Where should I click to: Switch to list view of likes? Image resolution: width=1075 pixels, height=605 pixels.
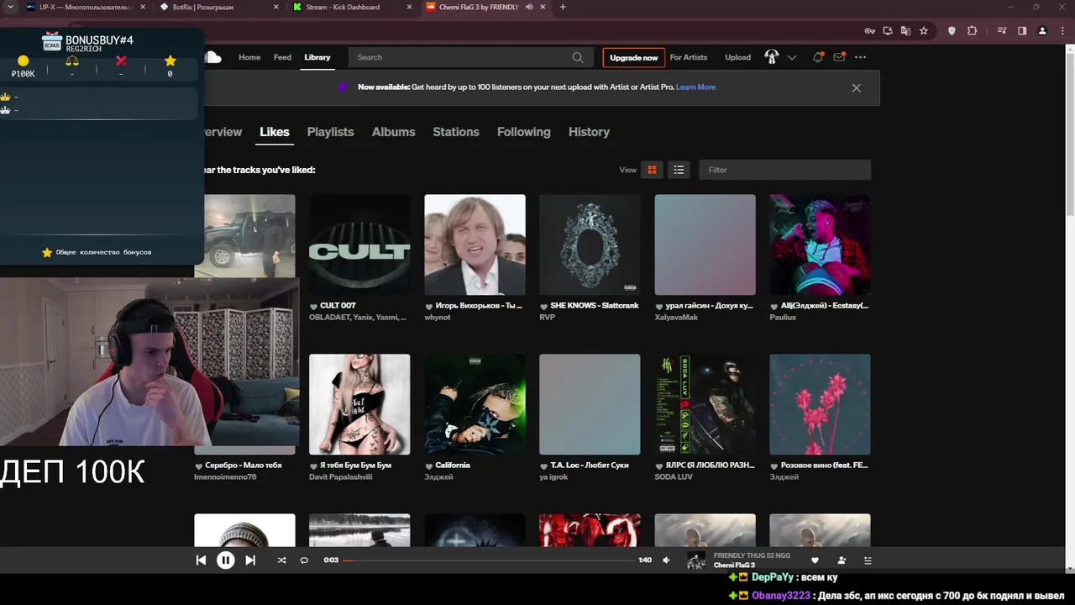pyautogui.click(x=679, y=170)
